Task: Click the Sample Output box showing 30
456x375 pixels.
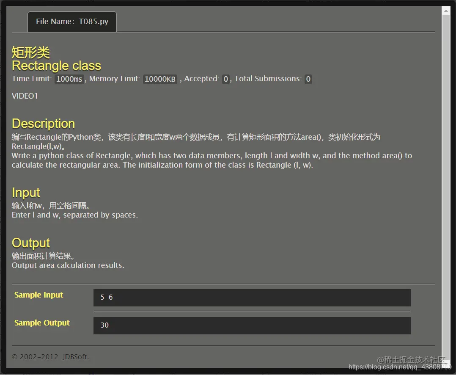Action: tap(252, 325)
